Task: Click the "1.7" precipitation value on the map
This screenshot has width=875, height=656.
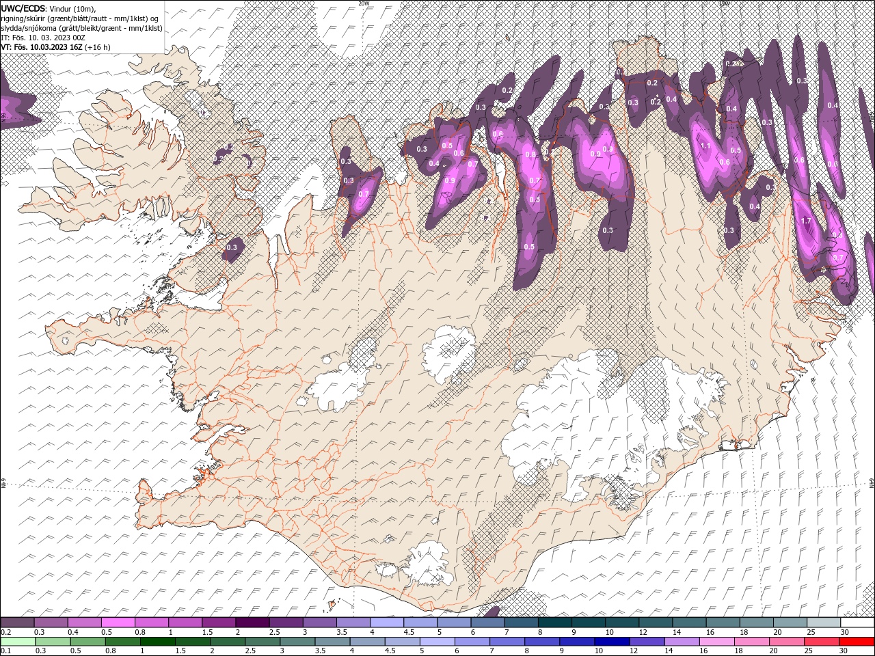Action: pyautogui.click(x=806, y=221)
